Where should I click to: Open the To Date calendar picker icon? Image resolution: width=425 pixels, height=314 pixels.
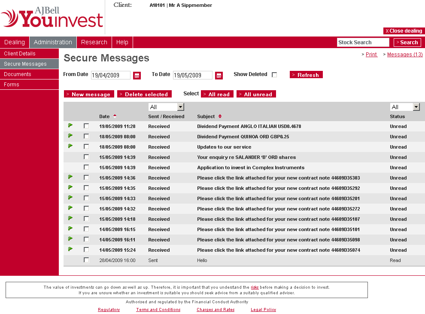point(219,76)
